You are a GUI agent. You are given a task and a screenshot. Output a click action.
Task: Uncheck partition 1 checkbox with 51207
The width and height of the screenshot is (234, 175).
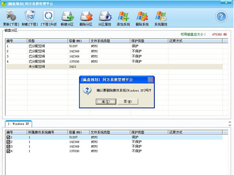(x=8, y=137)
